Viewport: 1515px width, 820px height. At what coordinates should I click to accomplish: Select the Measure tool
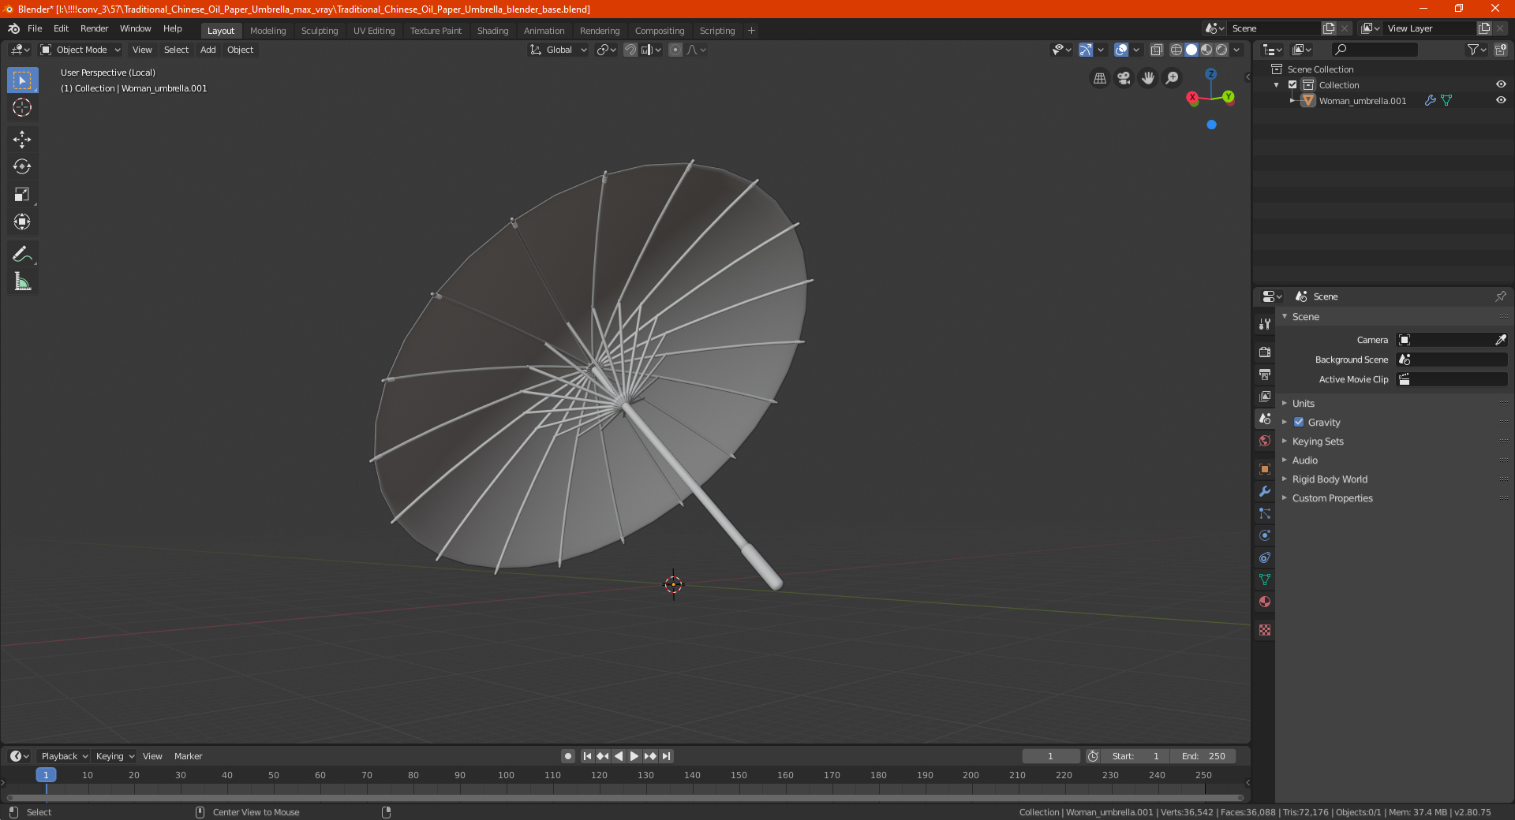22,281
